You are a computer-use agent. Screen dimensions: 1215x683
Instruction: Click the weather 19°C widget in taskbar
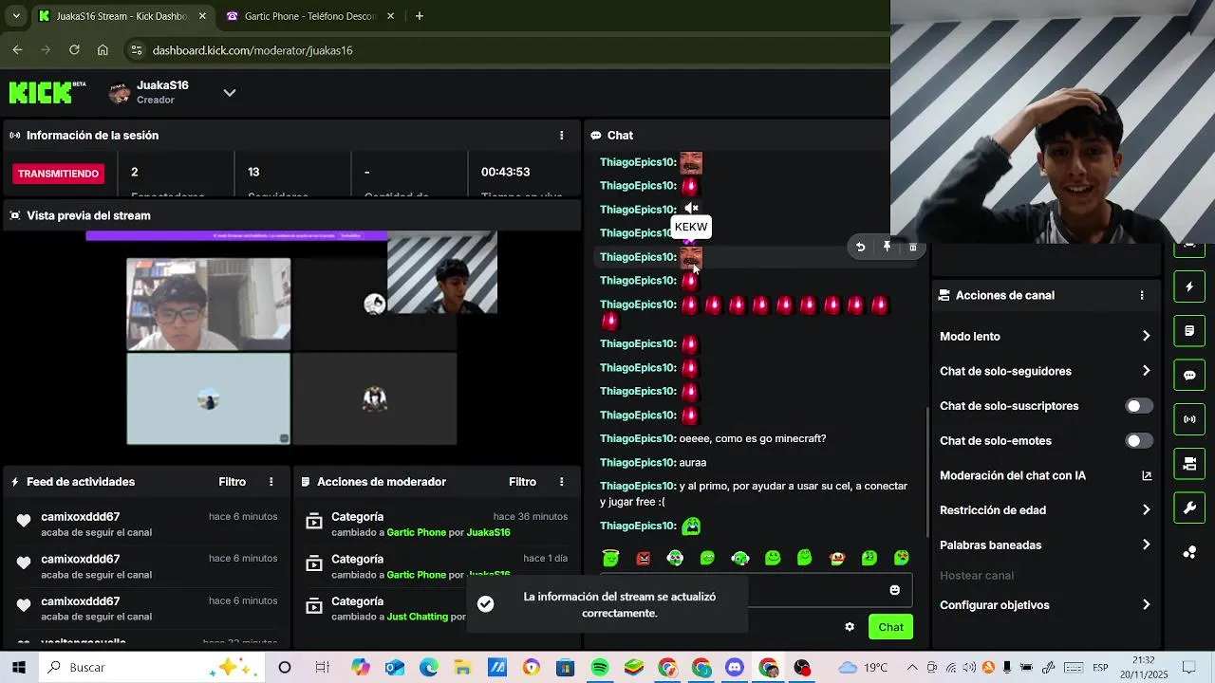[x=862, y=668]
